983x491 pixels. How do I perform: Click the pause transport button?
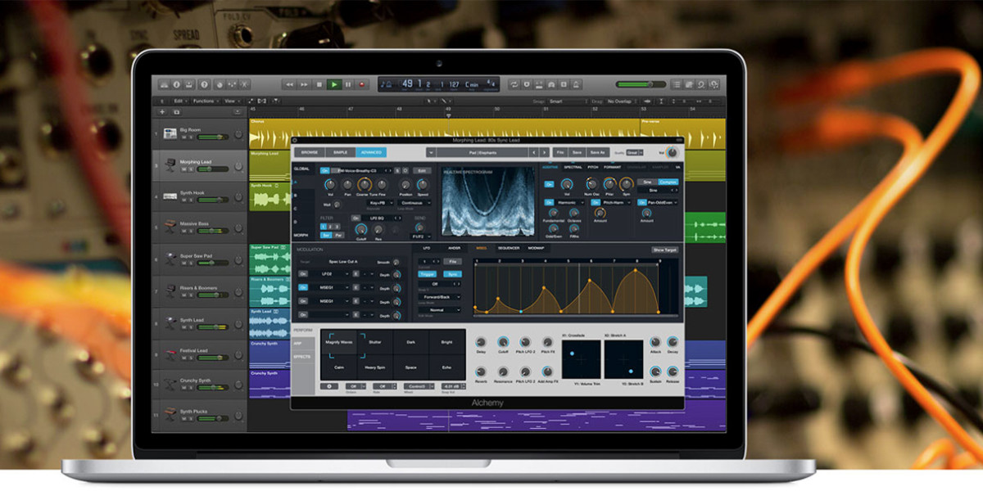click(348, 84)
